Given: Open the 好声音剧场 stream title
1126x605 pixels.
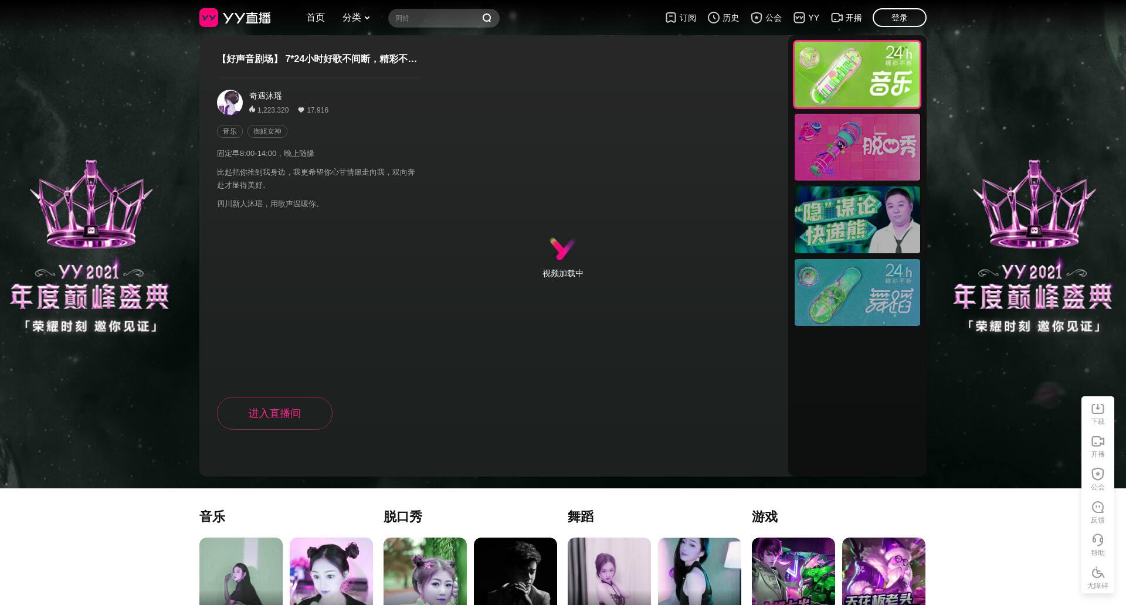Looking at the screenshot, I should (317, 59).
